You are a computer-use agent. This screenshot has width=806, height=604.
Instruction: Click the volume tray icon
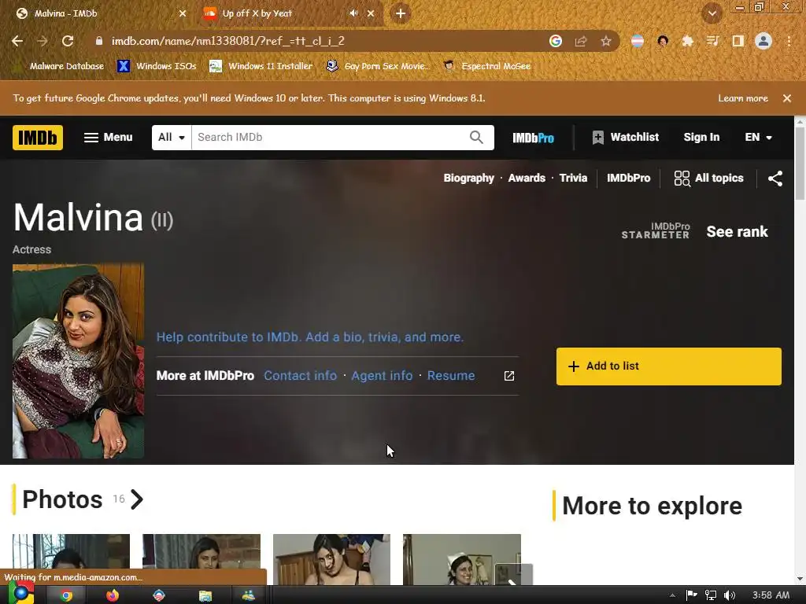(729, 595)
